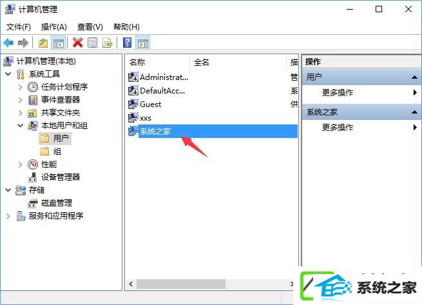Screen dimensions: 422x305
Task: Toggle the Action pane toolbar button
Action: [142, 43]
